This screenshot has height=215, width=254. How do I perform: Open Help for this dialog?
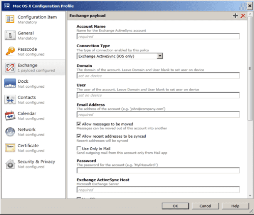pos(235,206)
